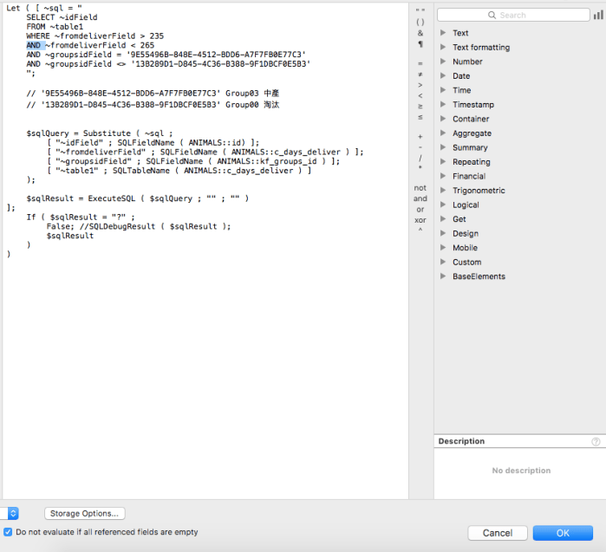Click the function Search field

tap(512, 15)
